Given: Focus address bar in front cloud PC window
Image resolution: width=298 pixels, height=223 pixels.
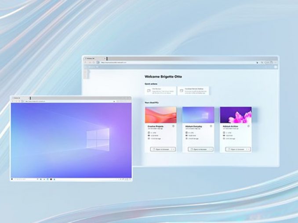Looking at the screenshot, I should pyautogui.click(x=69, y=101).
